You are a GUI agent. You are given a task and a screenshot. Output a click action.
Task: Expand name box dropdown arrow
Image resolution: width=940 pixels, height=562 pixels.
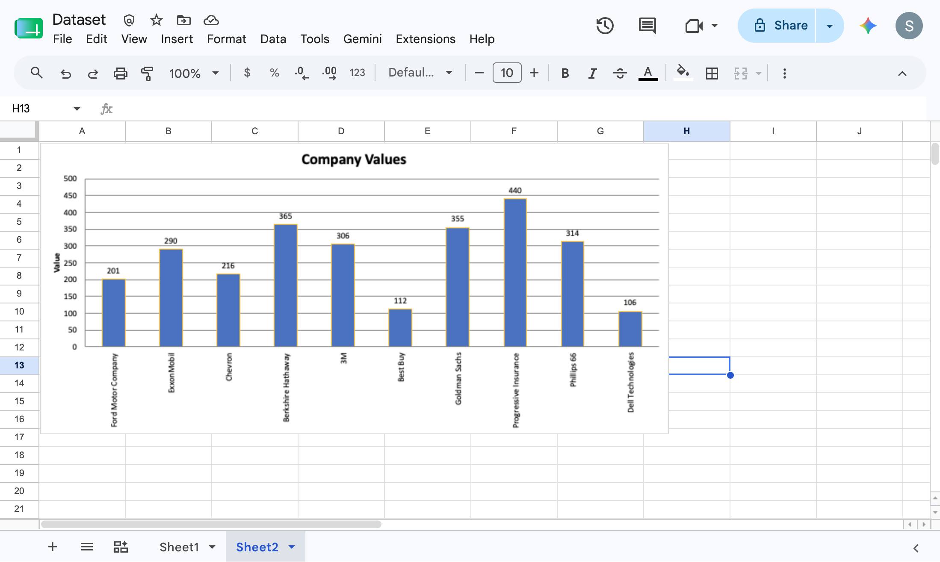77,109
